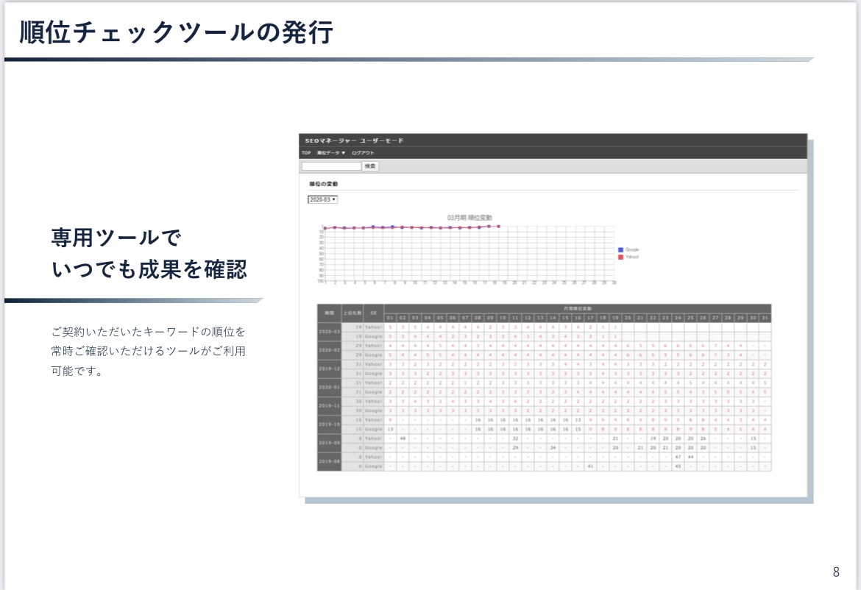
Task: Click the 順位の変動 heading
Action: point(323,184)
